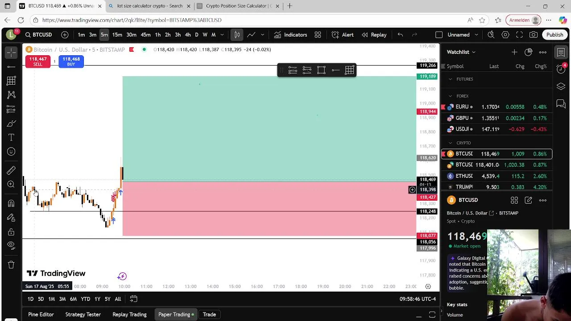571x321 pixels.
Task: Switch to the 1m timeframe
Action: click(x=81, y=35)
